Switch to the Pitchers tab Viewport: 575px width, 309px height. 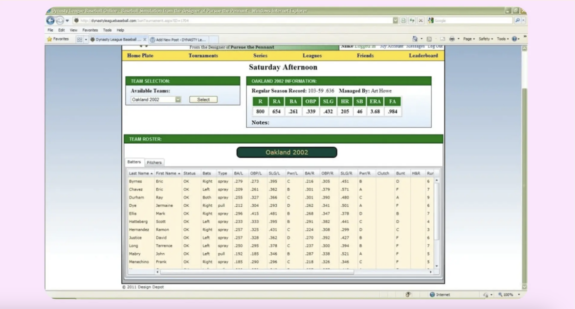point(155,162)
